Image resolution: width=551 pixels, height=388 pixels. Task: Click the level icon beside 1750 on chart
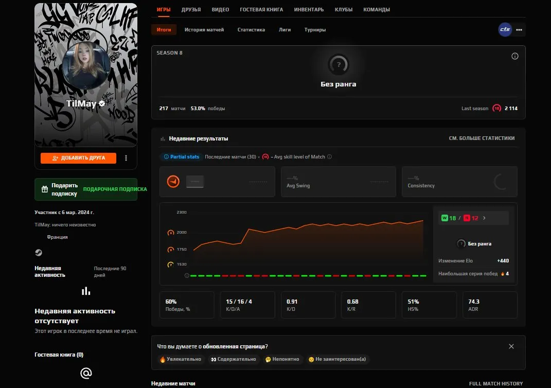pos(170,250)
